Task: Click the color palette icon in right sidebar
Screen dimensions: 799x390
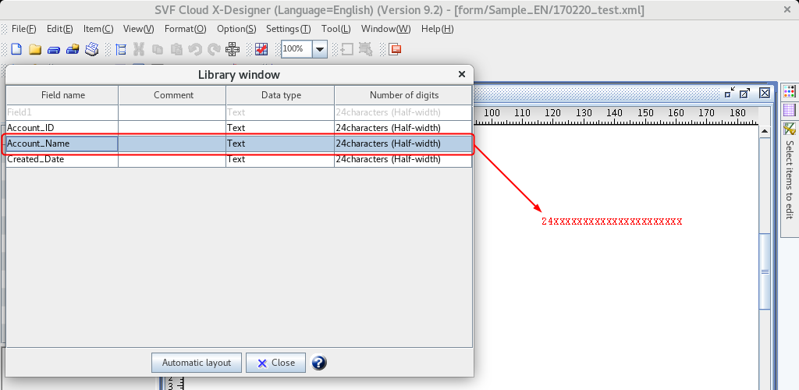Action: point(789,92)
